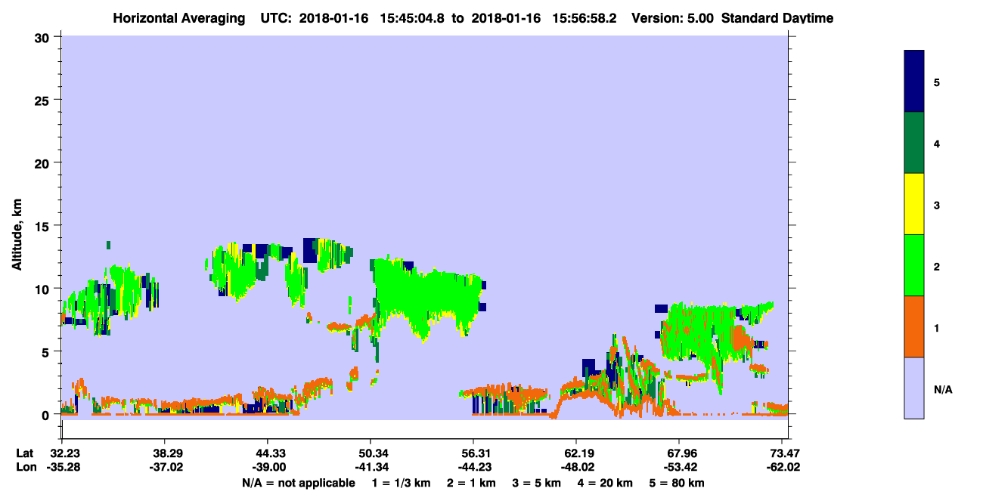Click the start UTC time 15:45:04.8

(408, 17)
